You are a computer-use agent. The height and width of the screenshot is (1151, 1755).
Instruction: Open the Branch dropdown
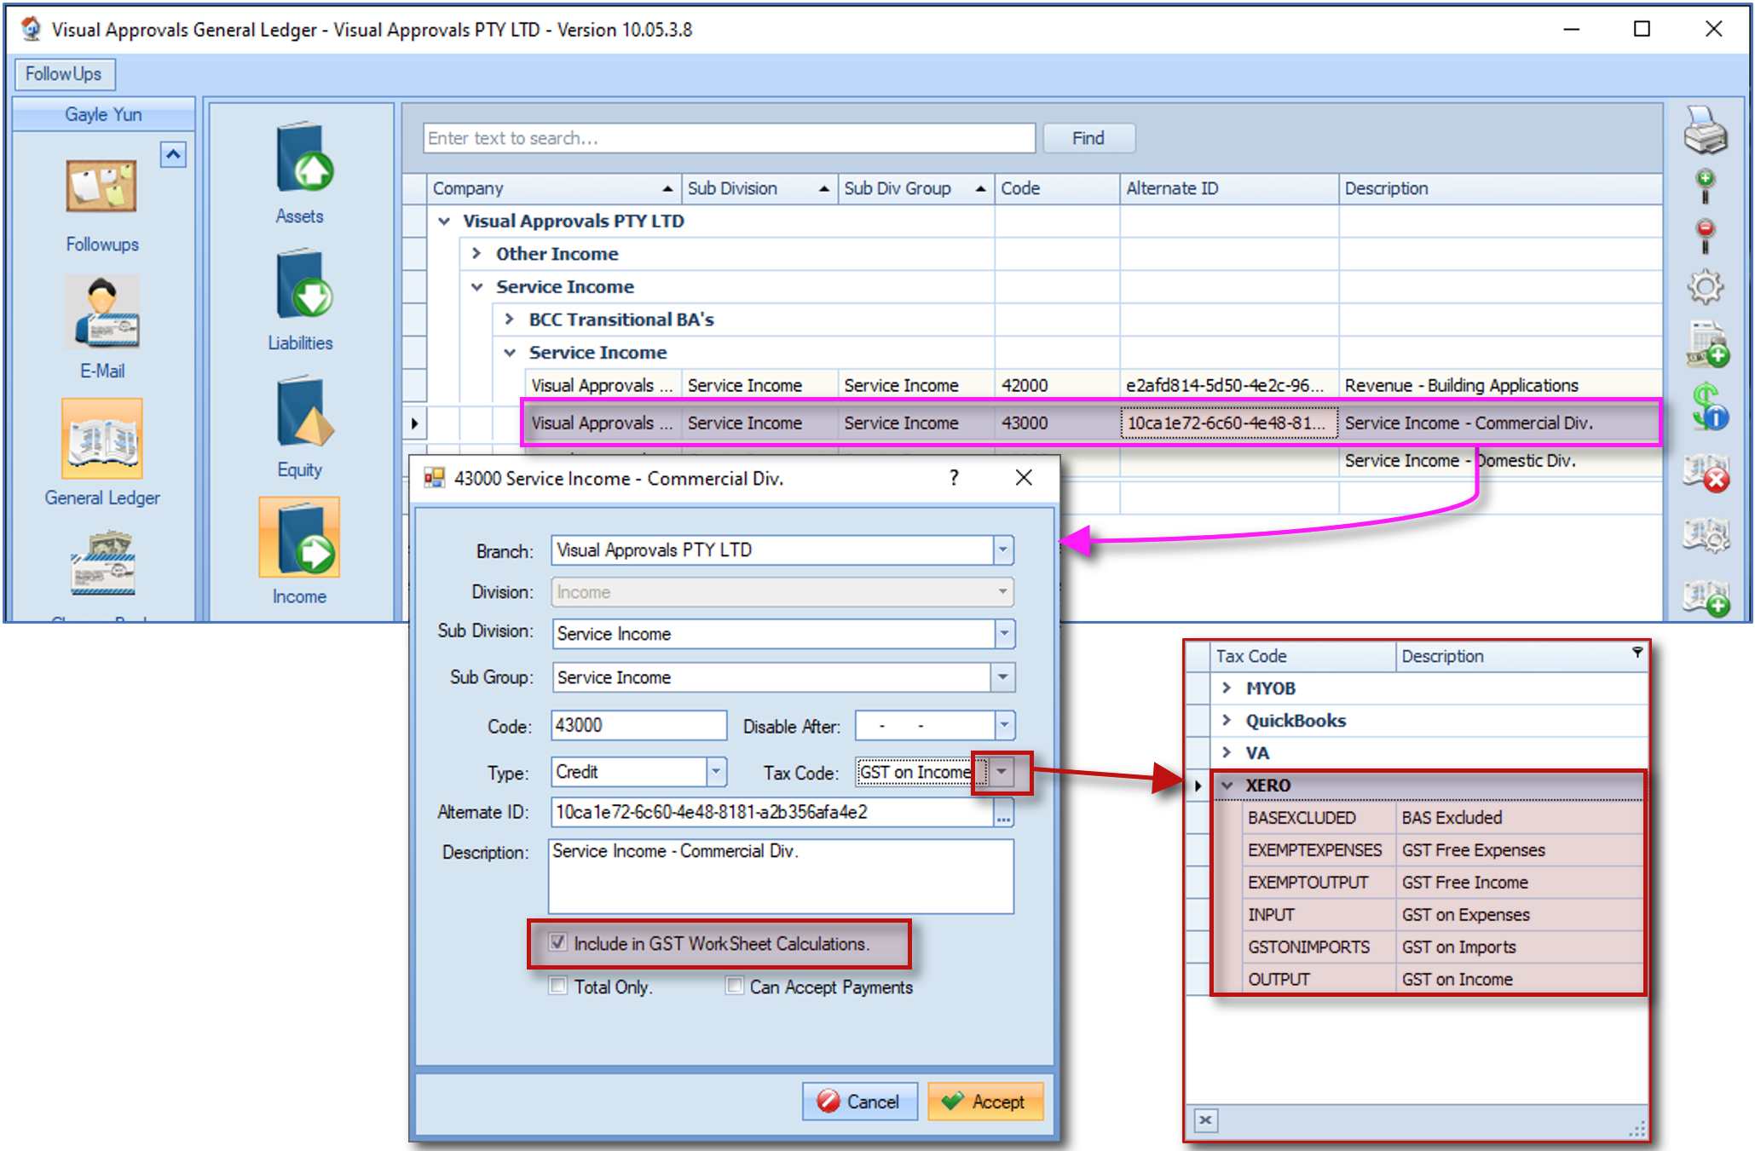point(1003,550)
